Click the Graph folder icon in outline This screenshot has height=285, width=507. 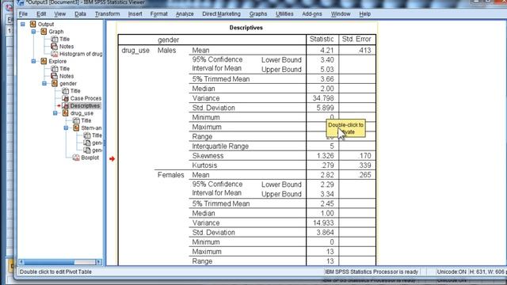pos(44,32)
